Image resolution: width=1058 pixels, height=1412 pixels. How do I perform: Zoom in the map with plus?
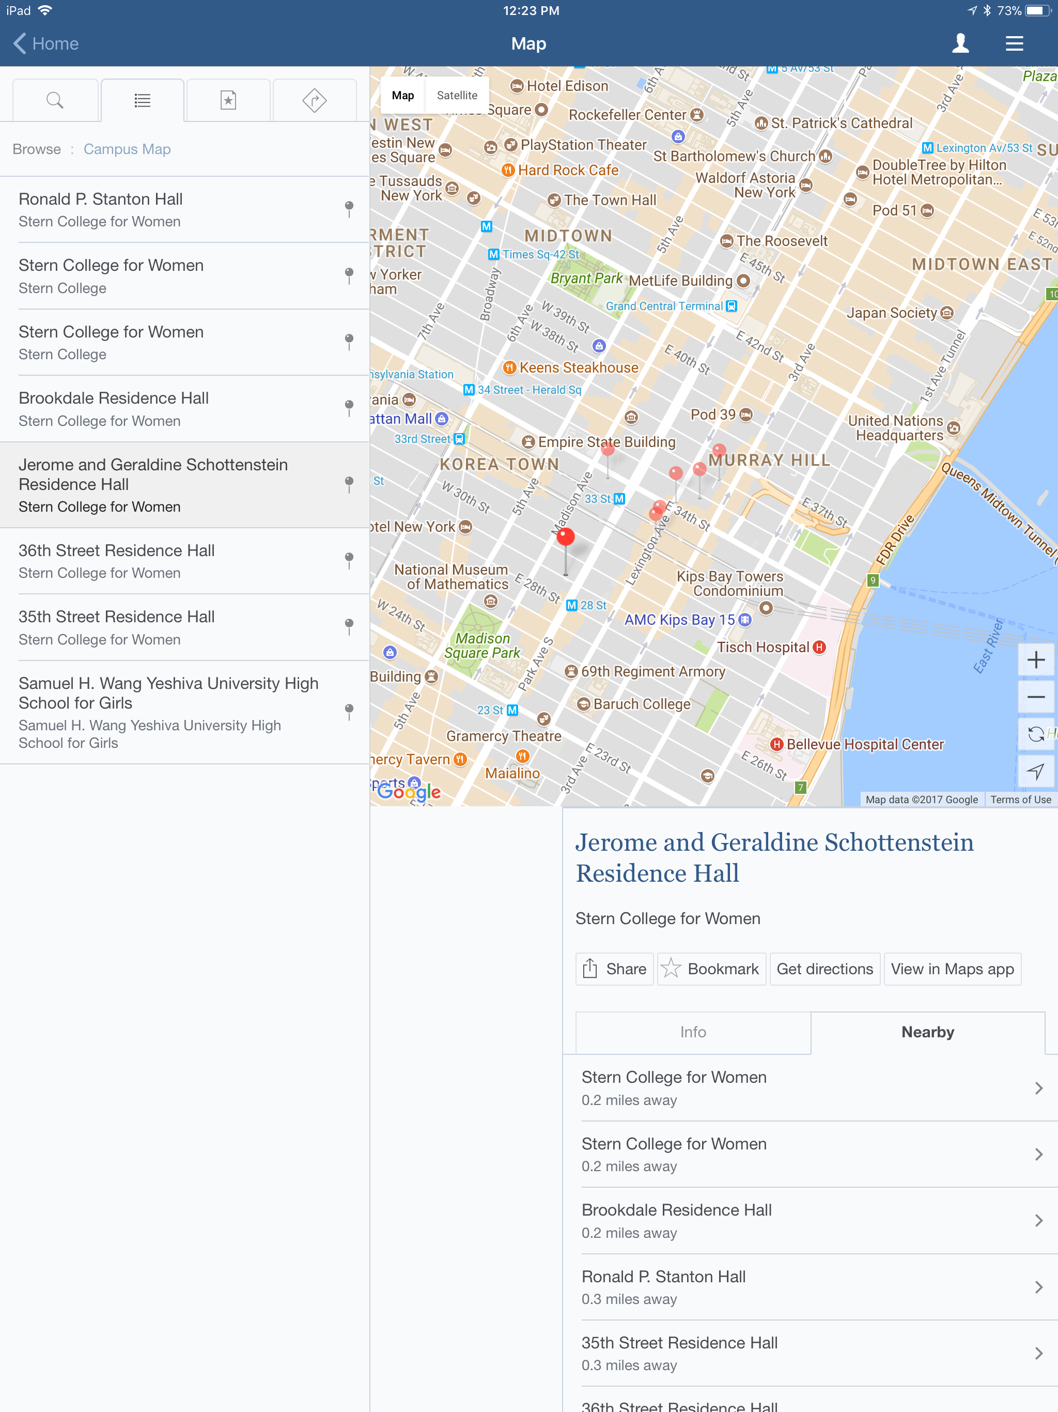(x=1036, y=659)
